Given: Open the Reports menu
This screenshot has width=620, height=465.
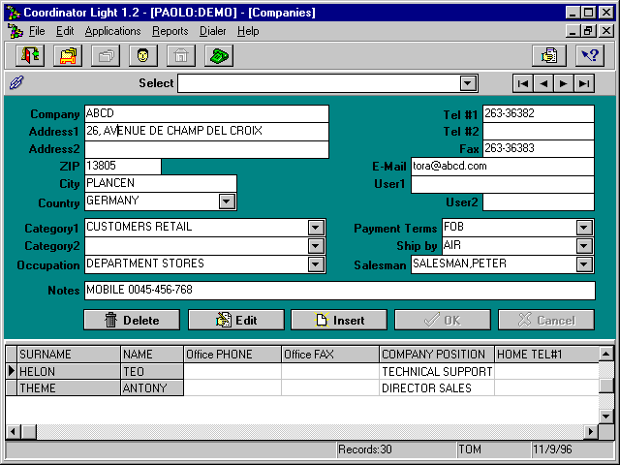Looking at the screenshot, I should click(170, 31).
